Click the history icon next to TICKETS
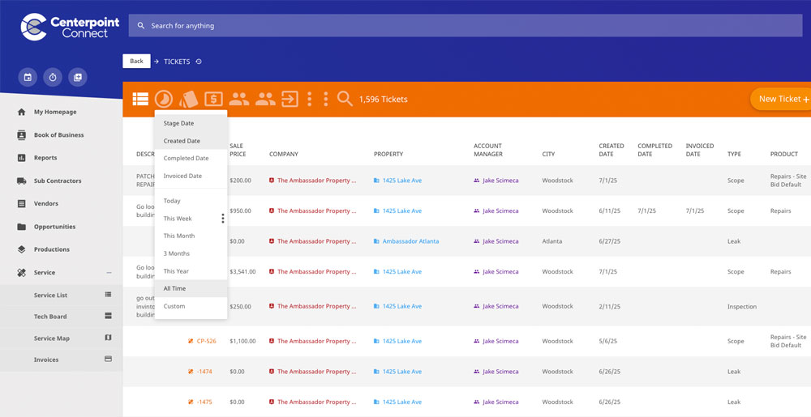The image size is (811, 417). (199, 62)
